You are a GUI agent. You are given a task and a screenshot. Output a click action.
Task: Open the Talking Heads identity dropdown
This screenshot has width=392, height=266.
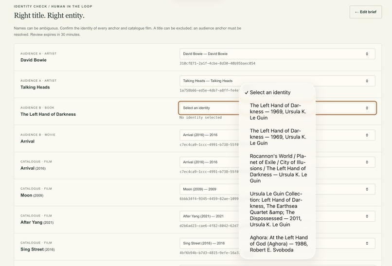(277, 81)
